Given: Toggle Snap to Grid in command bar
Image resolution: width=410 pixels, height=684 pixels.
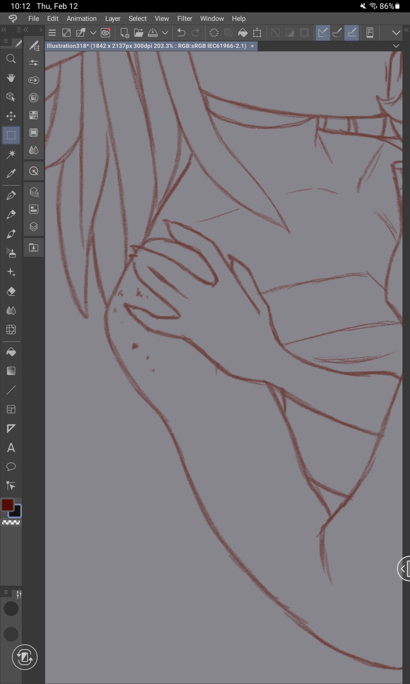Looking at the screenshot, I should coord(352,33).
